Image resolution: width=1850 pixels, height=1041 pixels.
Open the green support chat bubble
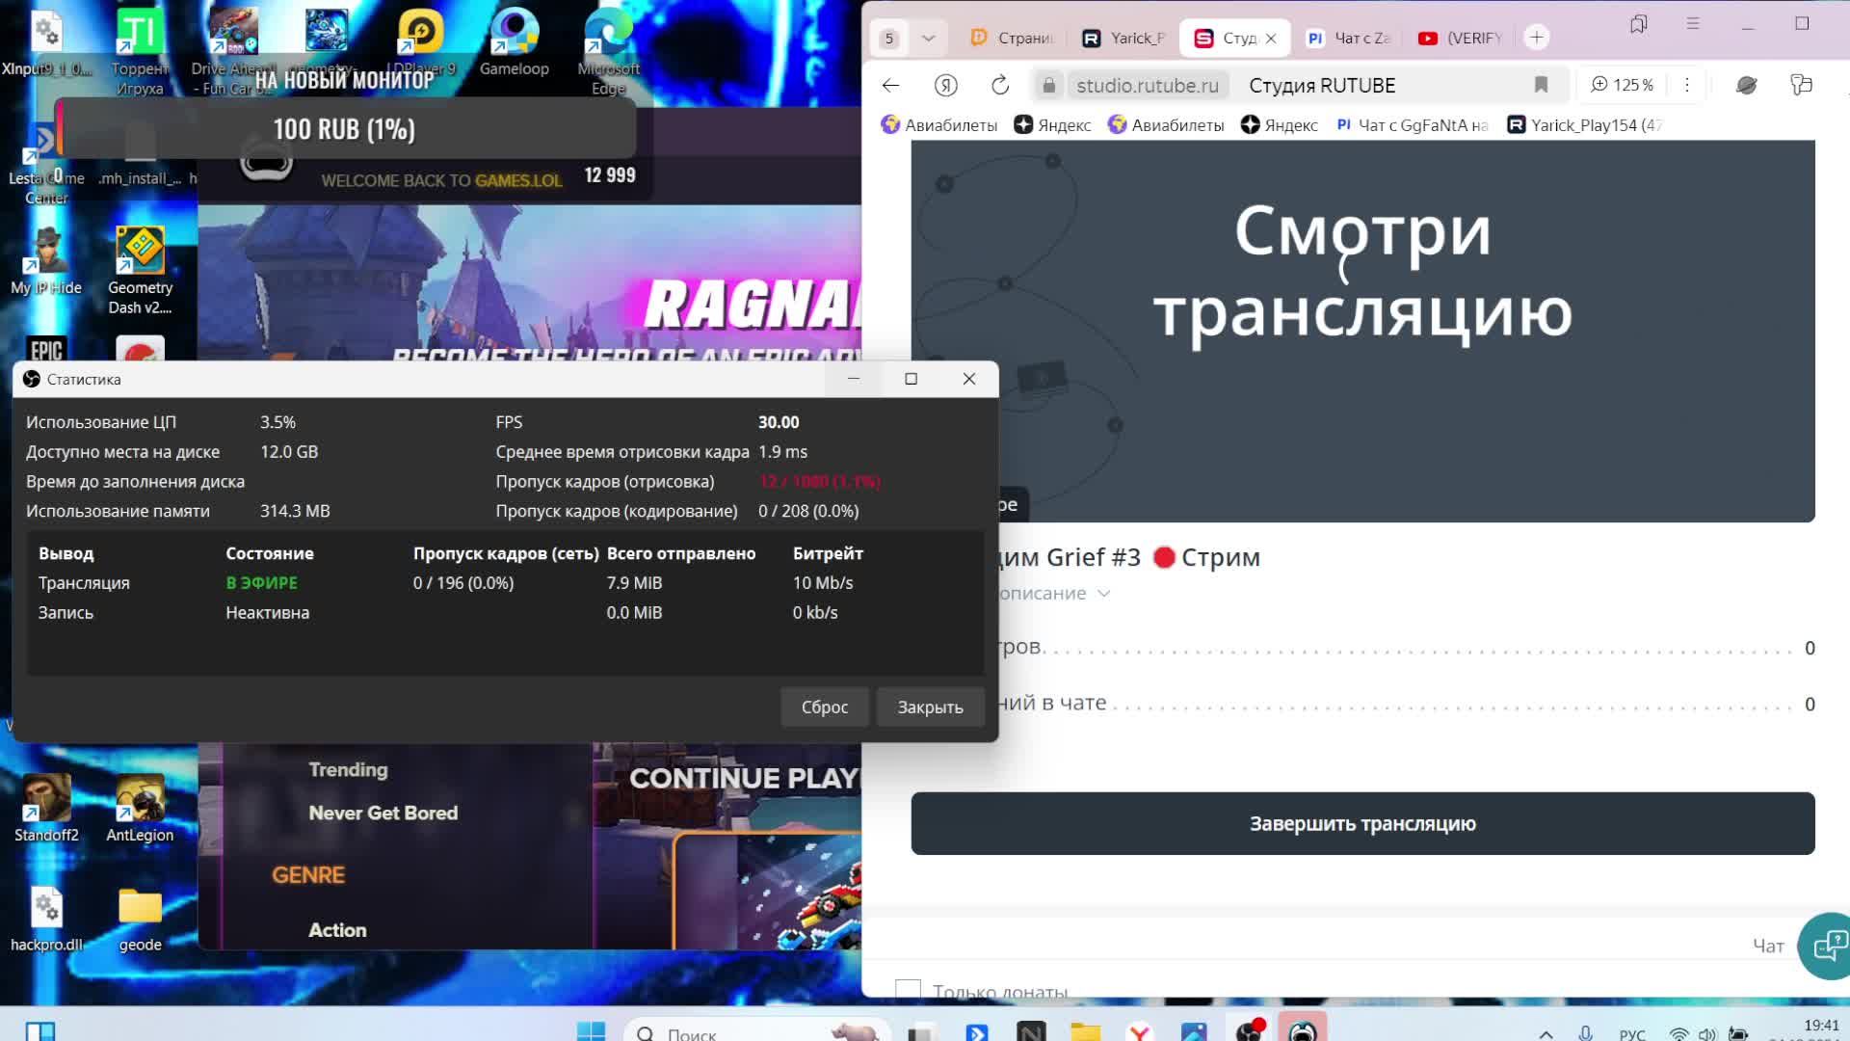click(x=1824, y=946)
